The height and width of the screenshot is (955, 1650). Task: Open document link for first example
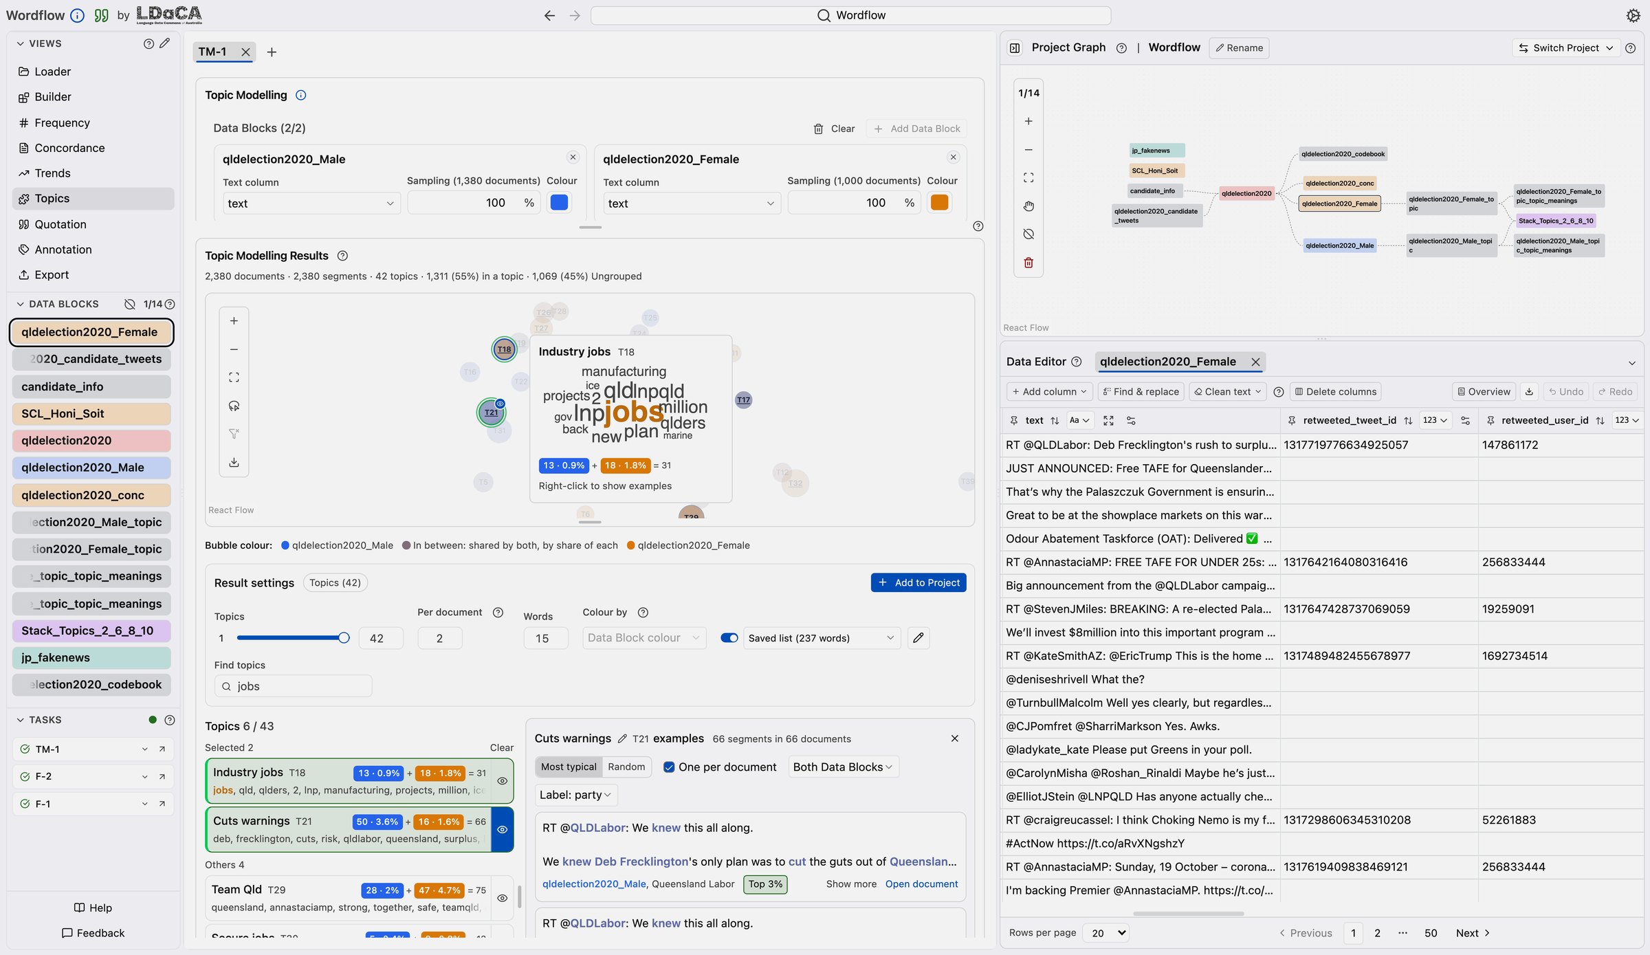pos(921,884)
